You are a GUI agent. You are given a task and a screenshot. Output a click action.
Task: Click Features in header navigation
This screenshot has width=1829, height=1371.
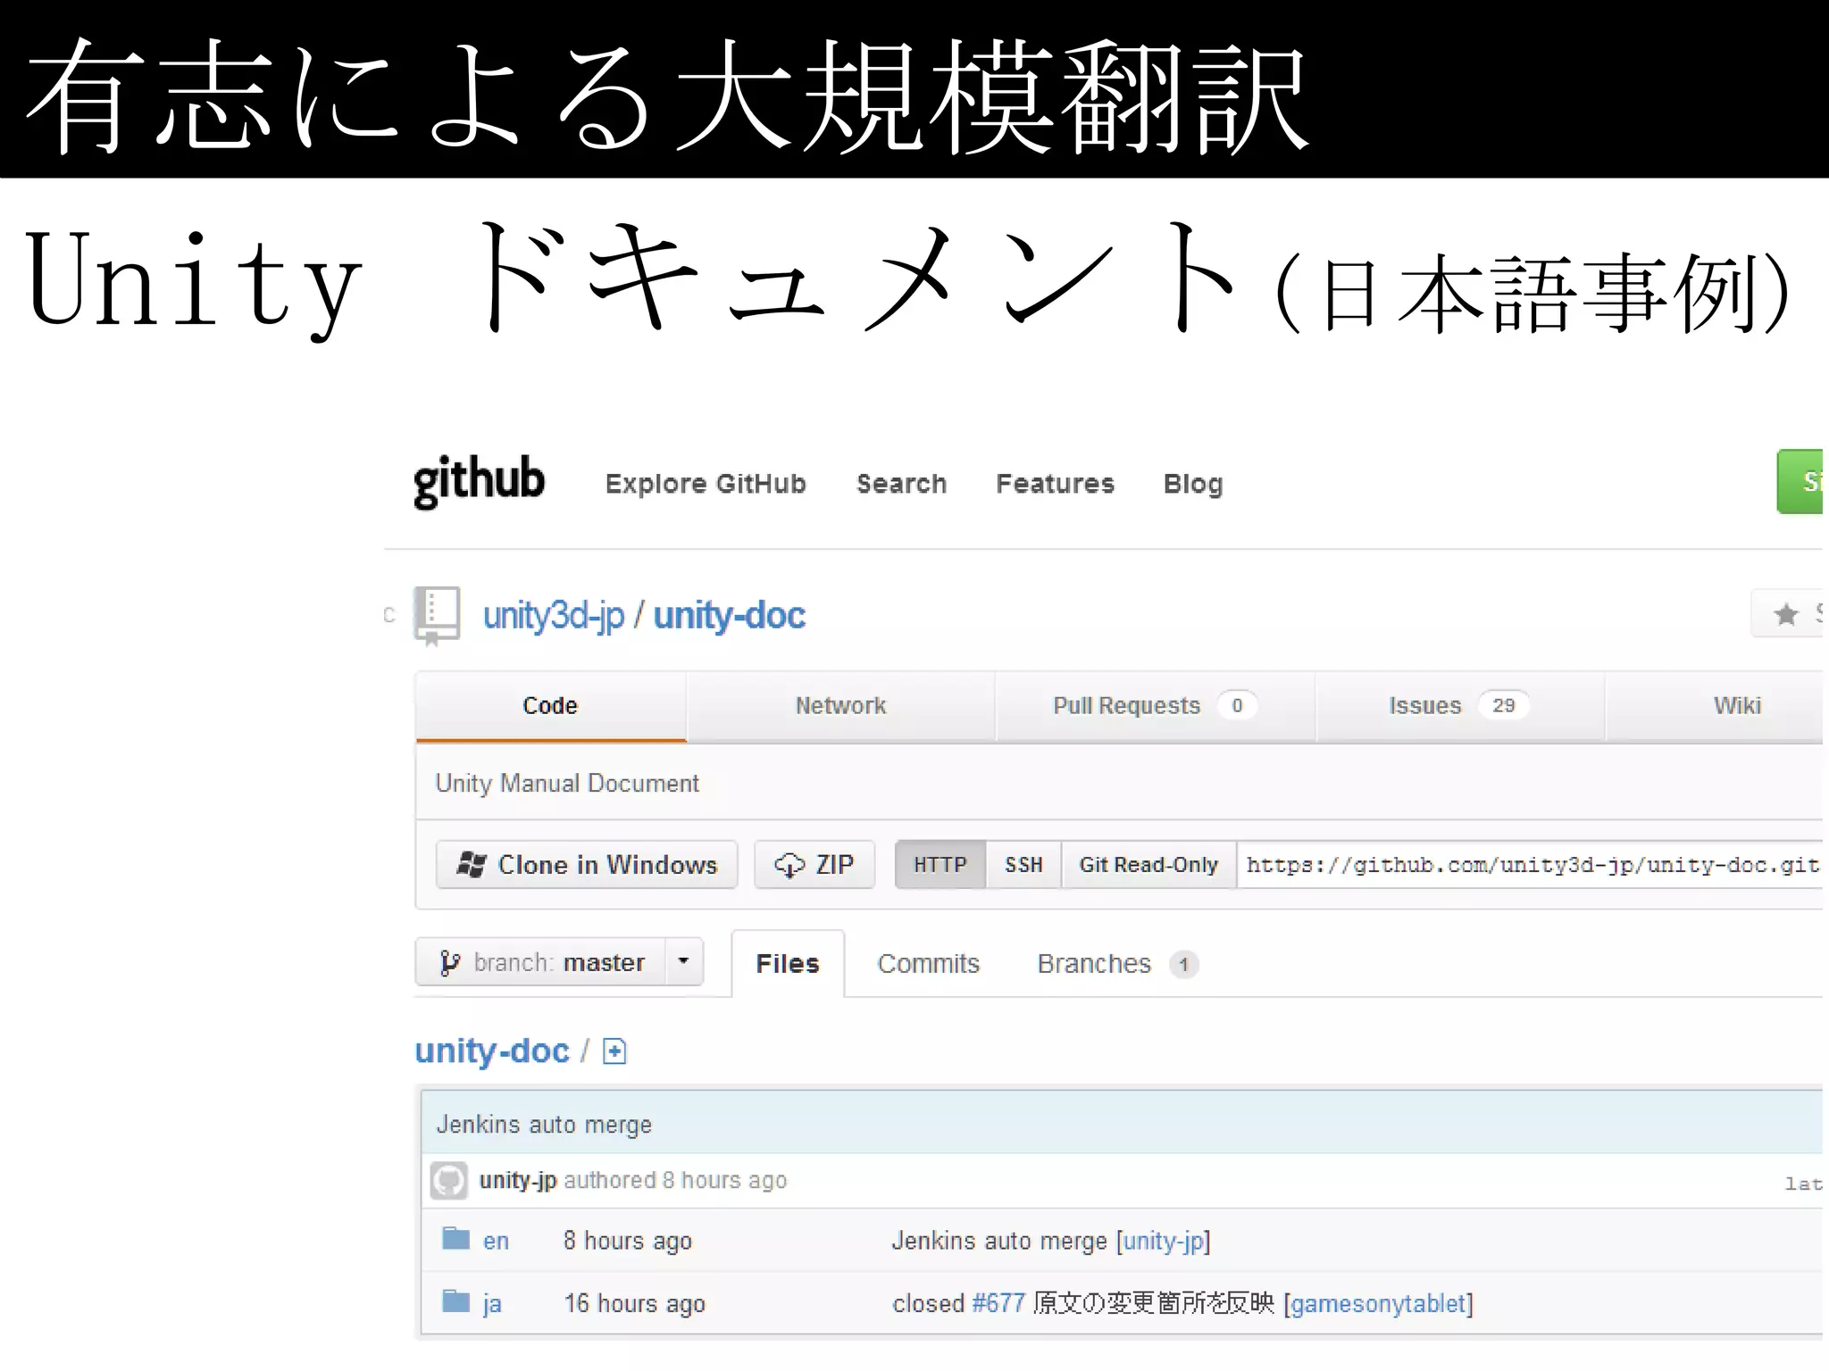point(1056,484)
